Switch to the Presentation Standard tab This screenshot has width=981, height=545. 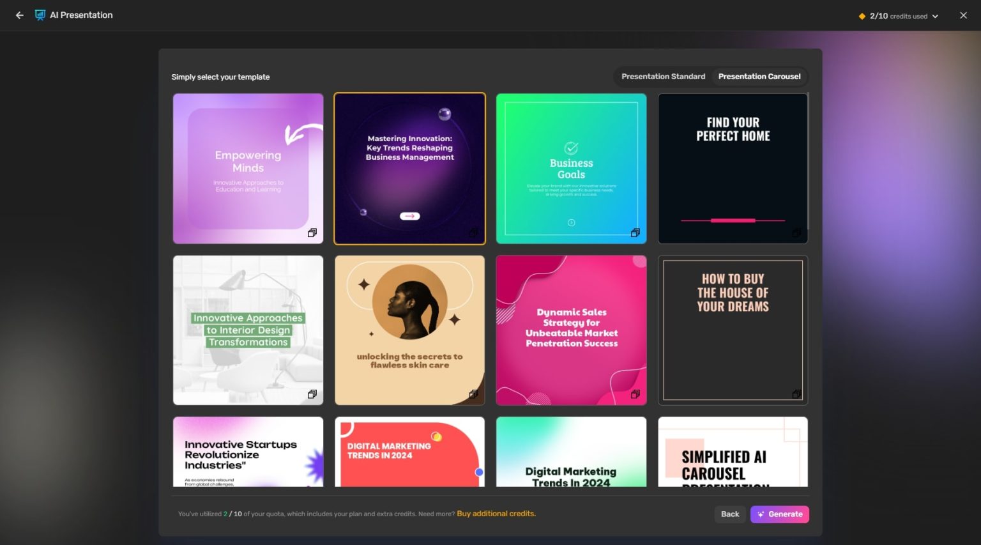pos(662,76)
